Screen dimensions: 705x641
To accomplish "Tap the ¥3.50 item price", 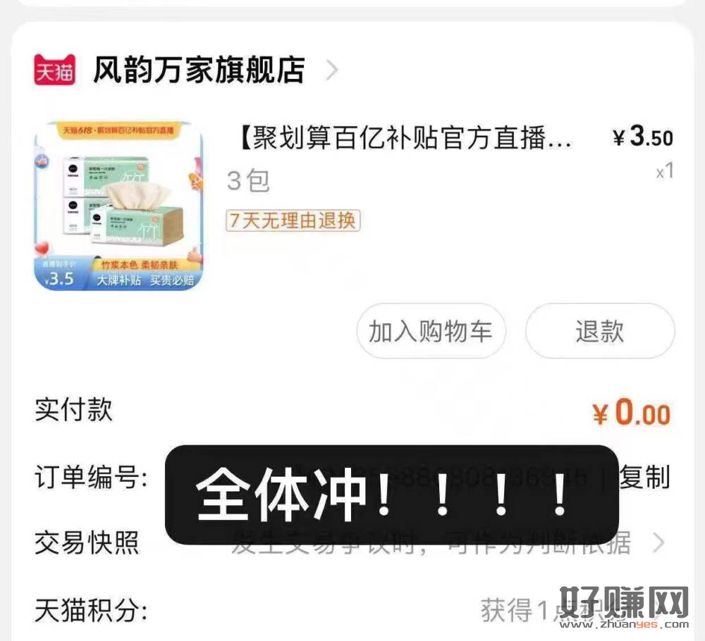I will click(643, 136).
